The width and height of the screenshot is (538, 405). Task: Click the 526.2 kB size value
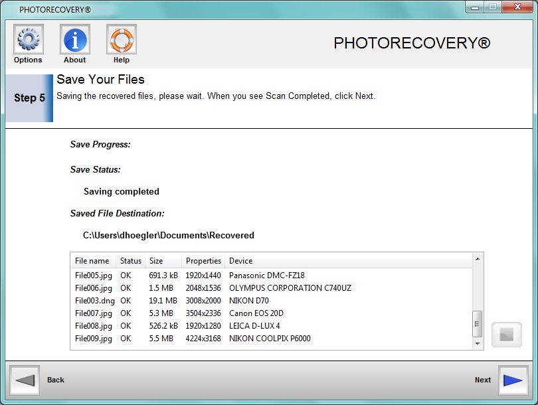click(163, 326)
